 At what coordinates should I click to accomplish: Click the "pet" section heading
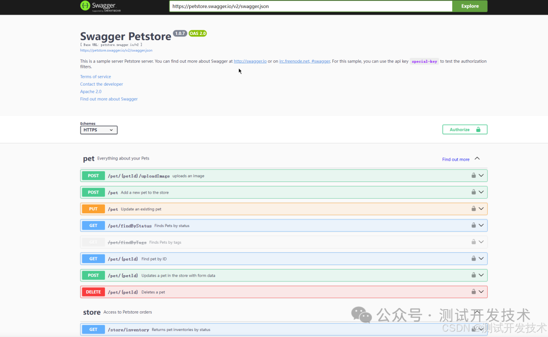89,159
